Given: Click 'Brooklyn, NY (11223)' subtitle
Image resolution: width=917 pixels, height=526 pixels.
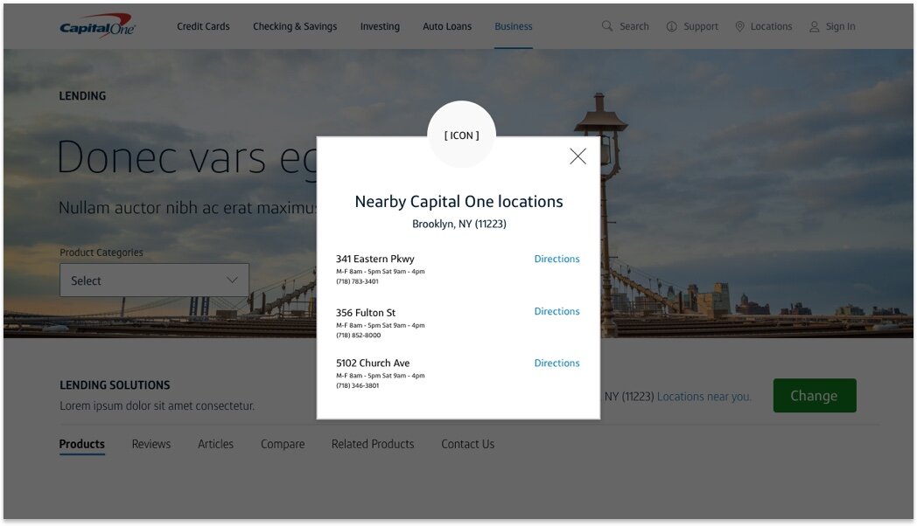Looking at the screenshot, I should point(459,225).
